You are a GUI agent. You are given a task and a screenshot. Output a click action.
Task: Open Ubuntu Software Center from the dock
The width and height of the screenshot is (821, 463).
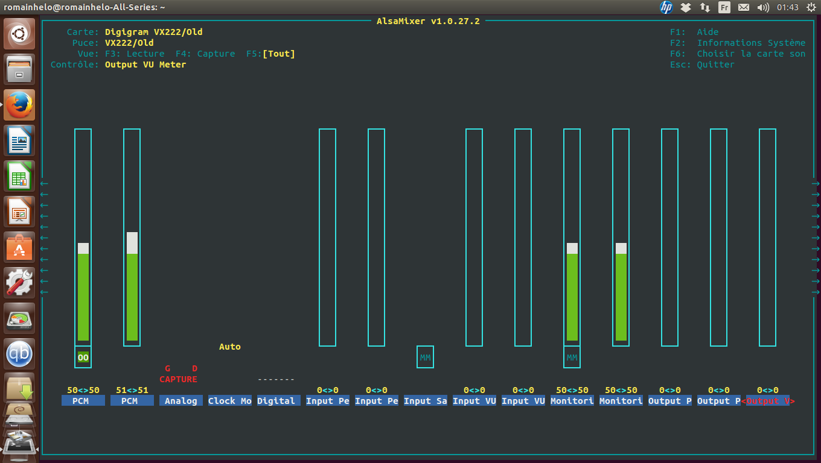click(20, 247)
